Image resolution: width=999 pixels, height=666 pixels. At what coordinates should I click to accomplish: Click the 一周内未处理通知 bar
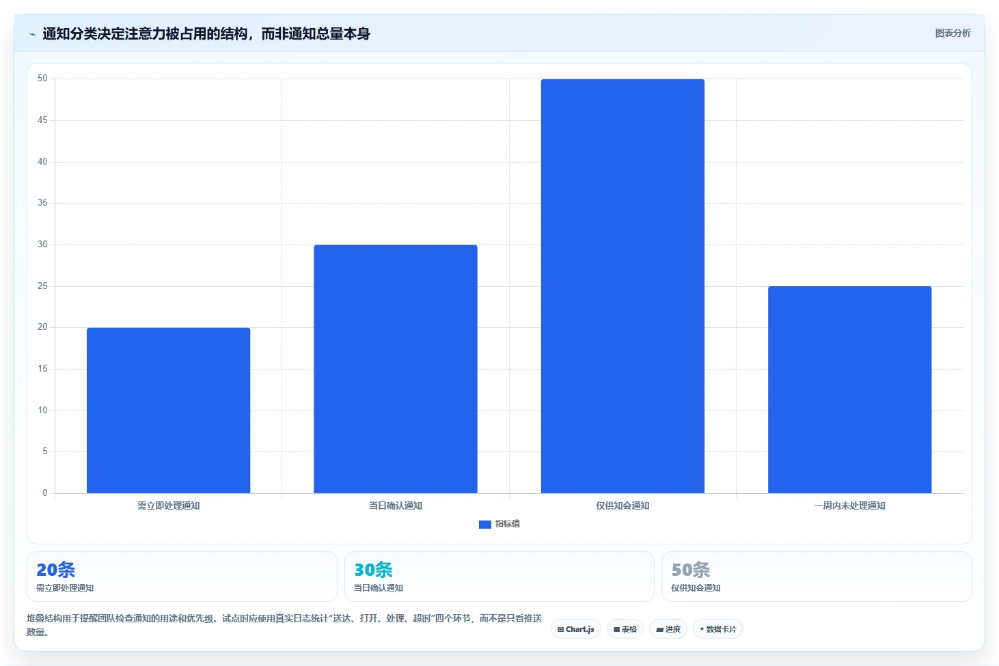coord(850,389)
